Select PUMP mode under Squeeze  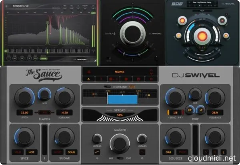pyautogui.click(x=182, y=152)
